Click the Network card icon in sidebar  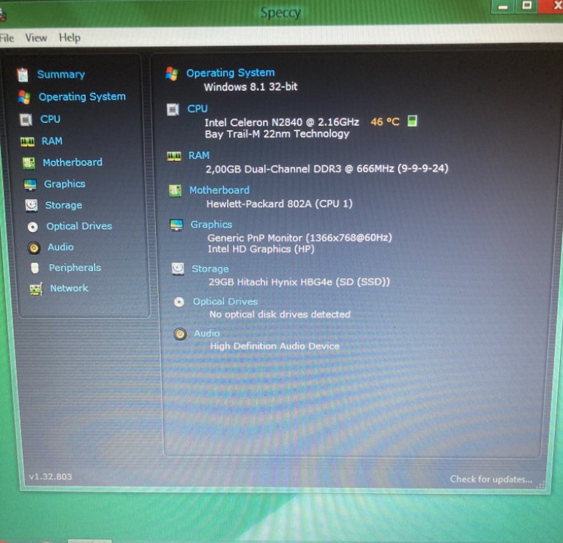[x=37, y=289]
